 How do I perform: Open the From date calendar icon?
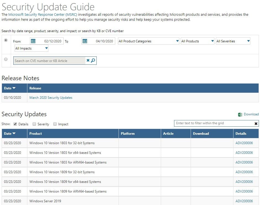(x=33, y=41)
